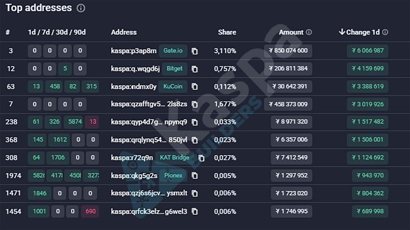Screen dimensions: 410x230
Task: Copy the KuCoin address
Action: point(194,87)
